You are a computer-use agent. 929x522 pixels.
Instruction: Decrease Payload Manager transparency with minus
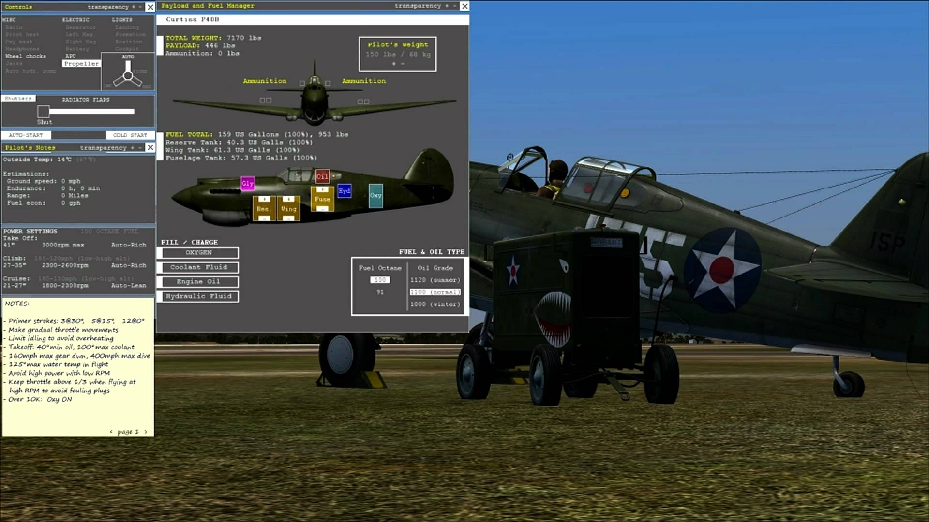(454, 6)
